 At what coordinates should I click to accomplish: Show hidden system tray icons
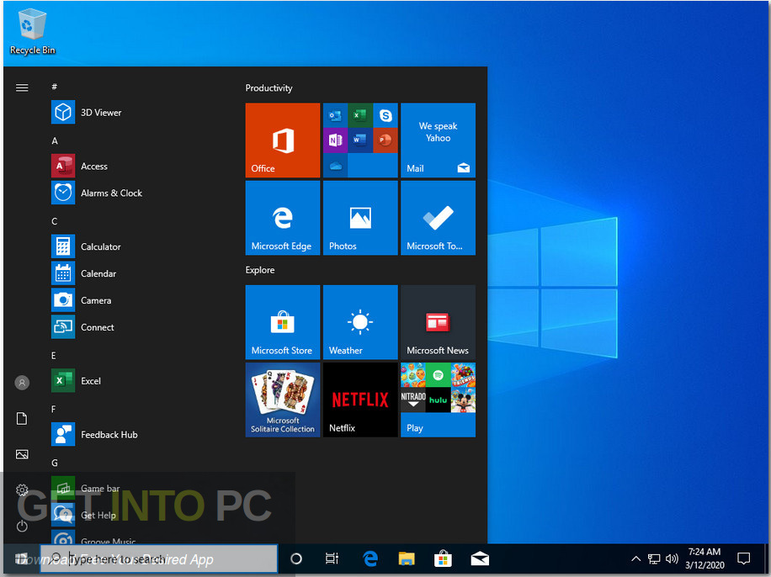(635, 558)
